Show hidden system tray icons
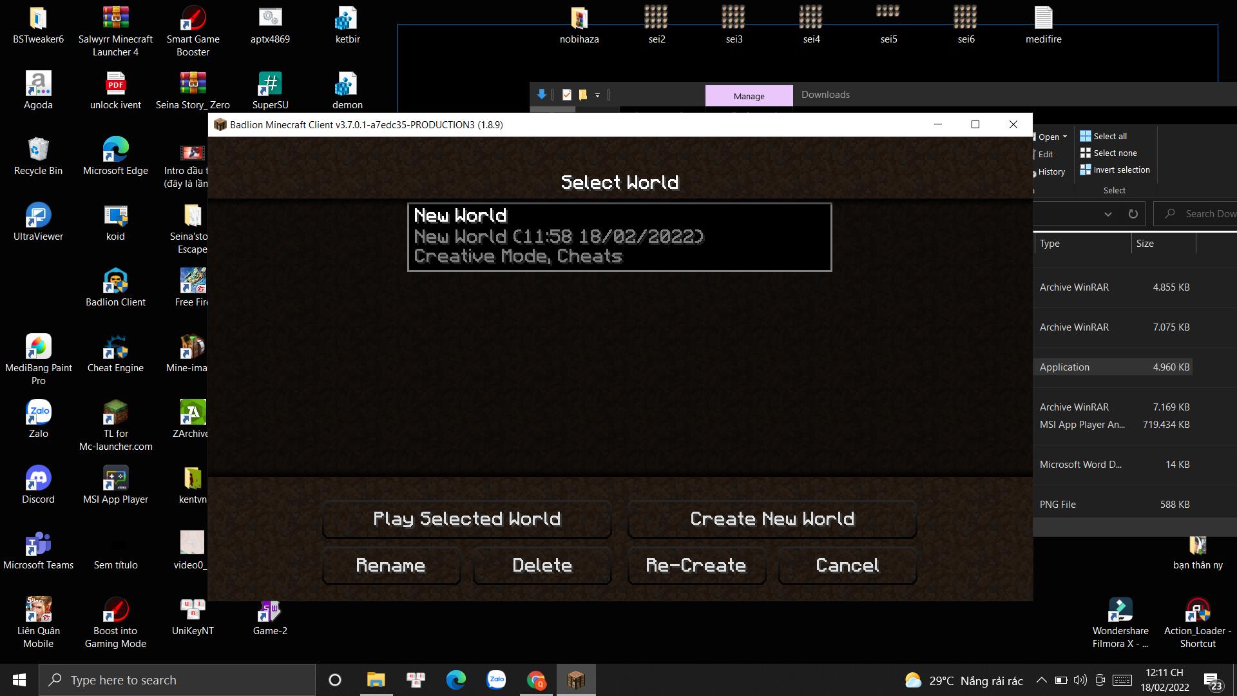 1041,680
